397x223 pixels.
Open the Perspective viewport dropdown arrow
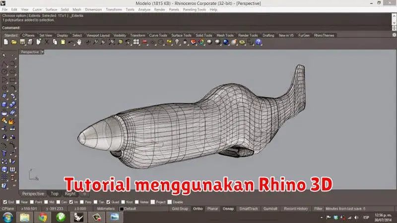pos(43,52)
